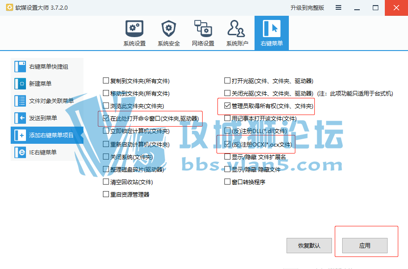Screen dimensions: 408x269
Task: Enable 打开光驱 checkbox
Action: click(228, 80)
